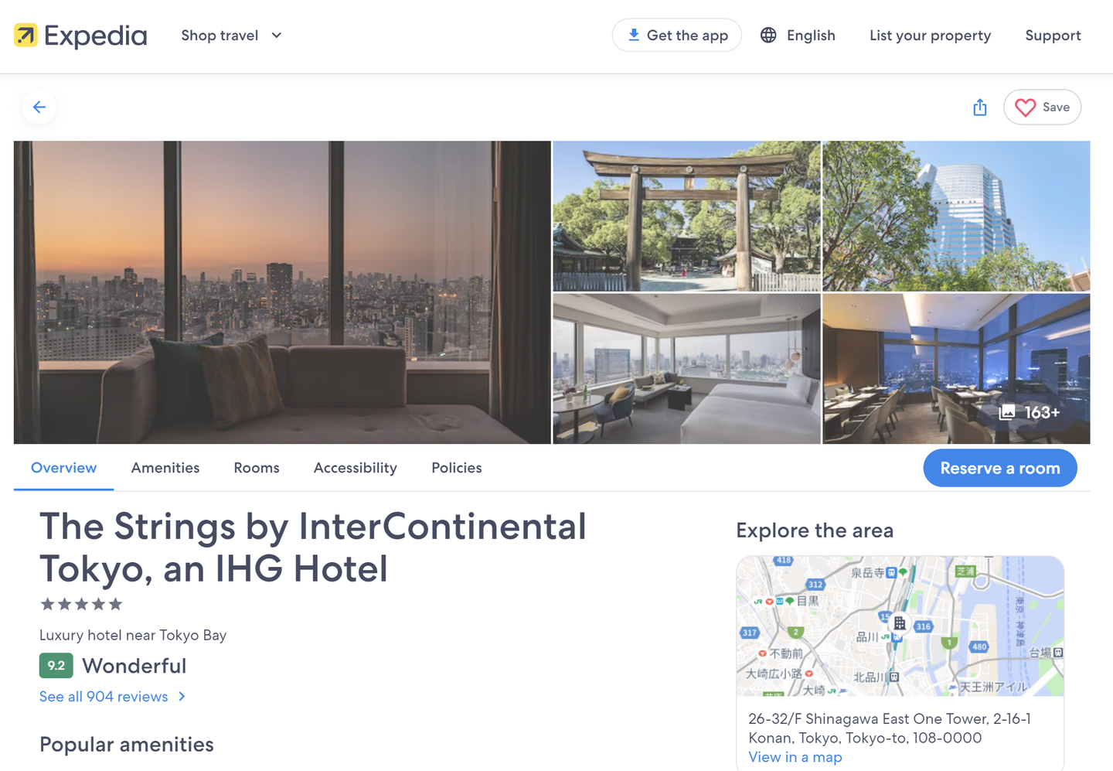
Task: Go back using the left arrow icon
Action: [39, 107]
